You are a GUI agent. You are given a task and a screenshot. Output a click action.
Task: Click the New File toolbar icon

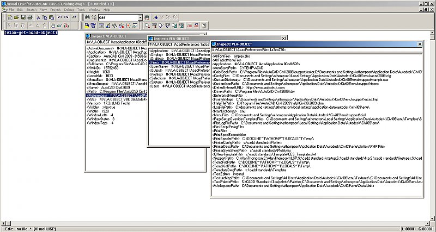(10, 17)
